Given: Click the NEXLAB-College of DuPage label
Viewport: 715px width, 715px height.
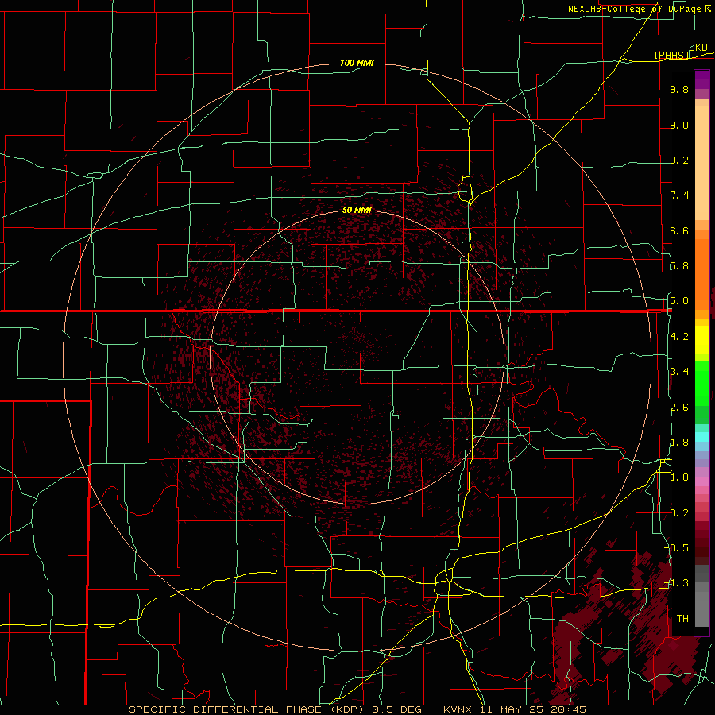Looking at the screenshot, I should [634, 9].
